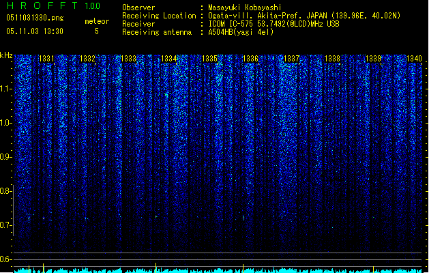Click the yellow meteor marker beneath the 1339 label

click(374, 269)
